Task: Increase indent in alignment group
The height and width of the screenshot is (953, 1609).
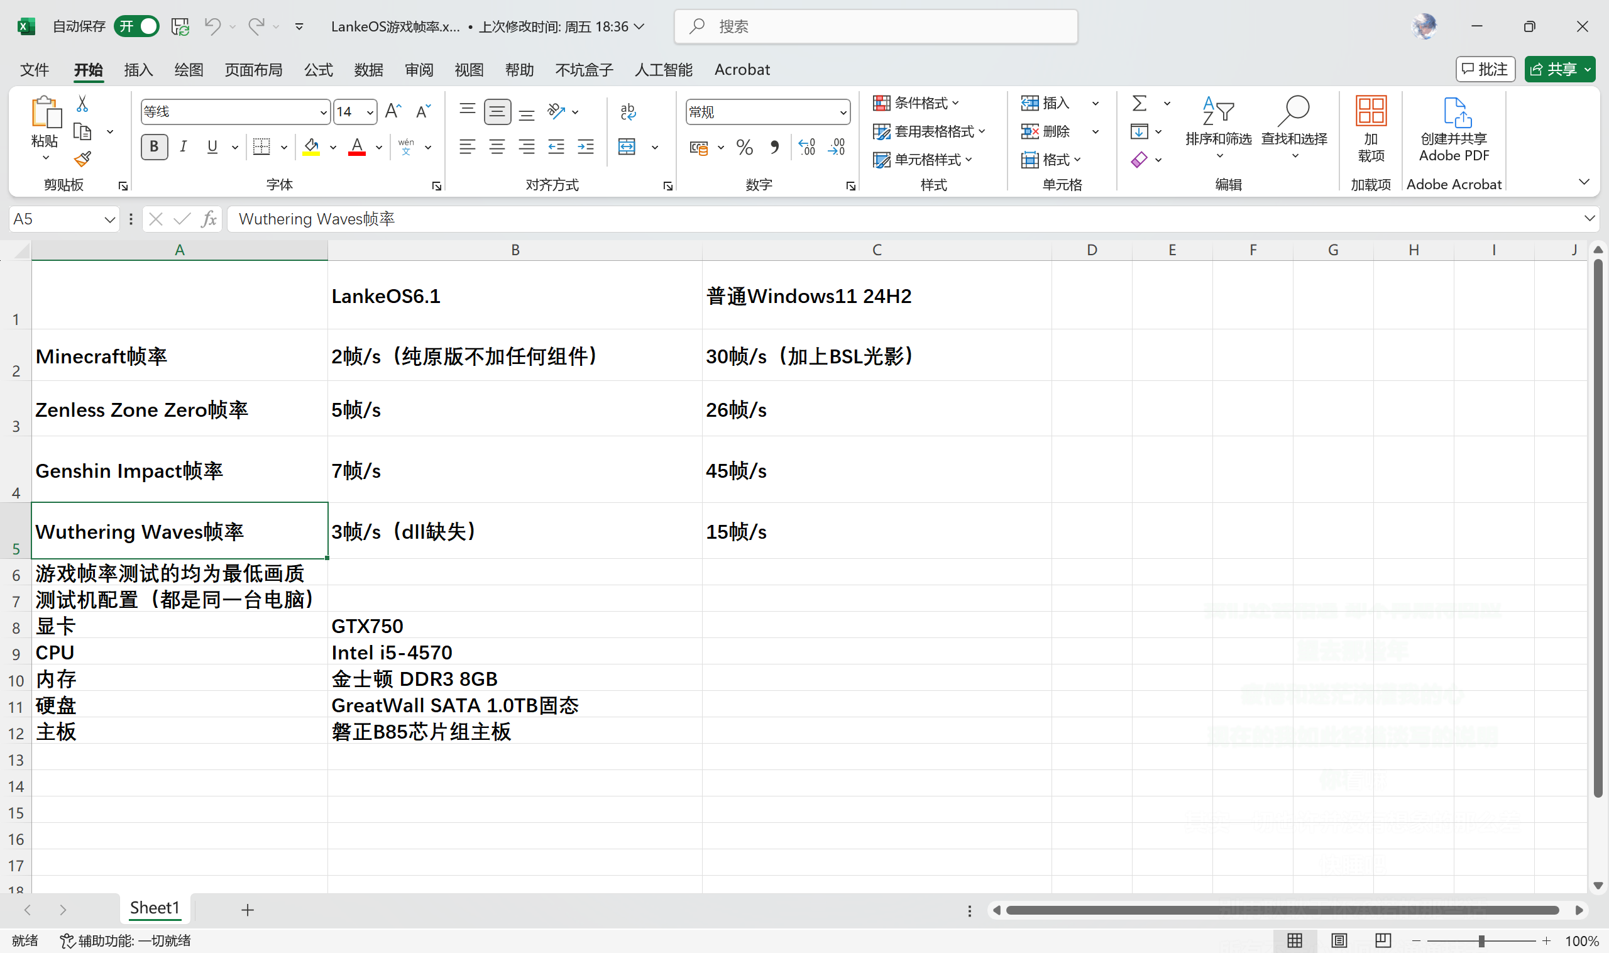Action: [x=586, y=147]
